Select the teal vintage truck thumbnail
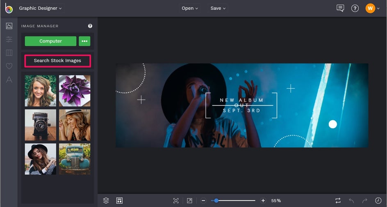The width and height of the screenshot is (387, 207). coord(75,159)
